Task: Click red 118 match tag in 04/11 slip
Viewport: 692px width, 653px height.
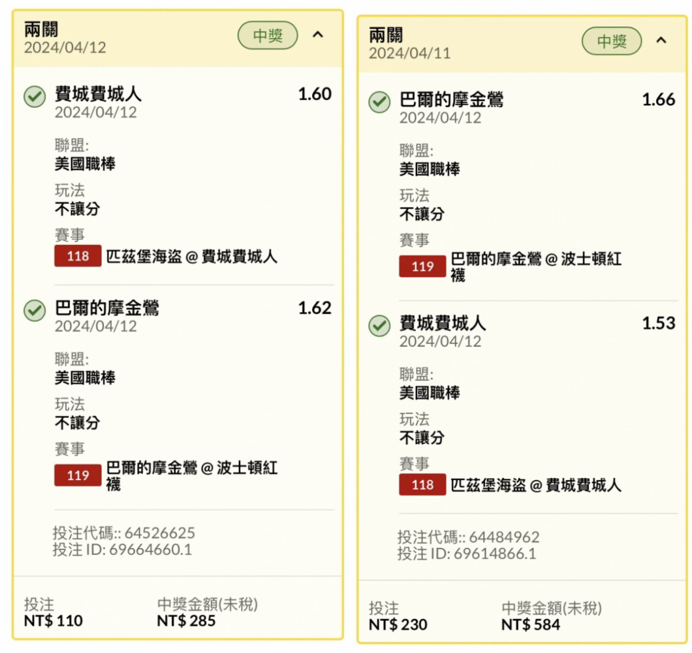Action: 422,485
